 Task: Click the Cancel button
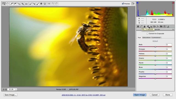coord(155,95)
